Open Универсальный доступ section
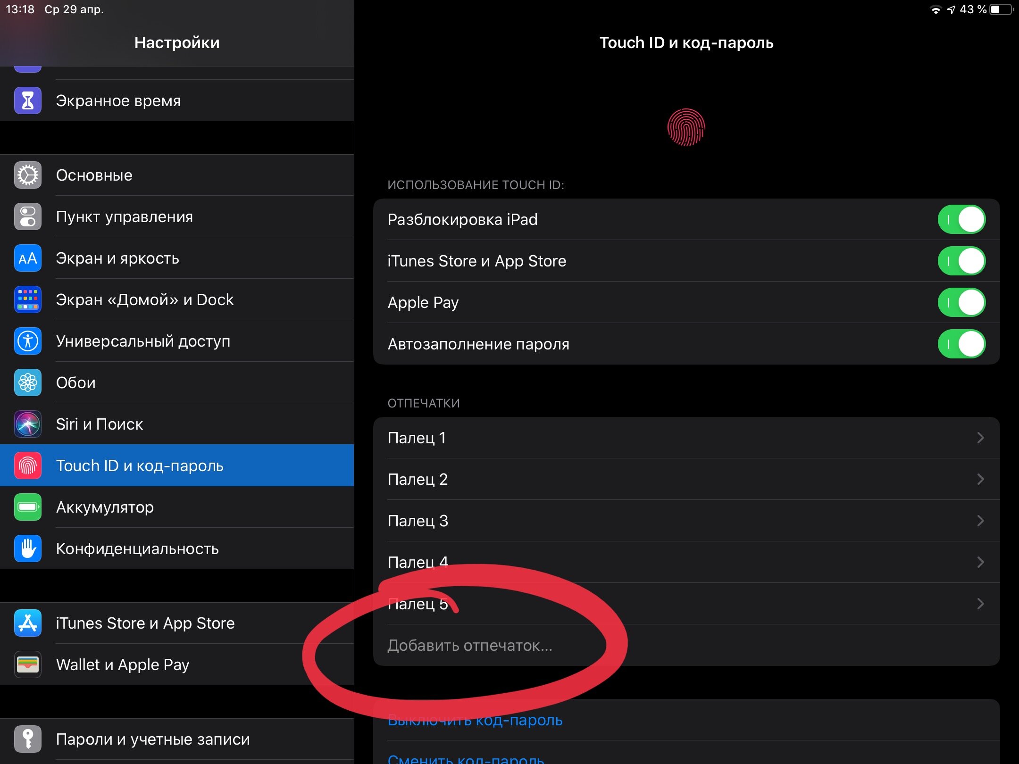 (177, 341)
